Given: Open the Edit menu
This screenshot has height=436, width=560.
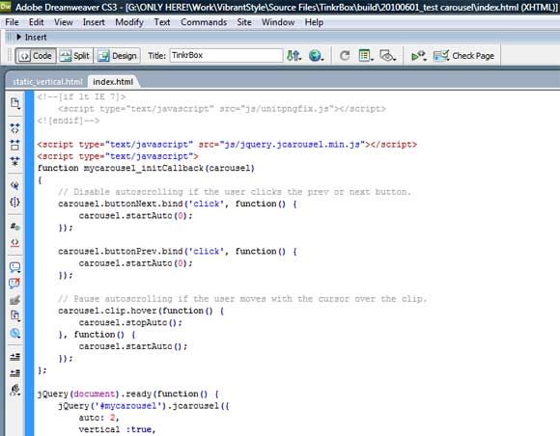Looking at the screenshot, I should [x=36, y=22].
